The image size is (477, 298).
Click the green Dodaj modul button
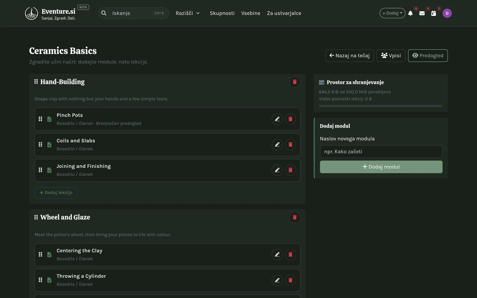click(381, 167)
